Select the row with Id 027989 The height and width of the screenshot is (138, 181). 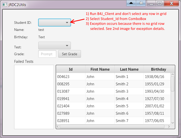(x=113, y=113)
